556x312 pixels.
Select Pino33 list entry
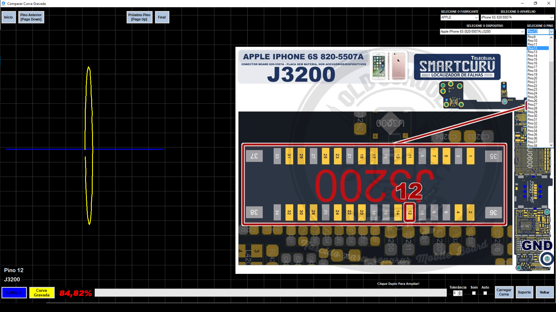538,127
